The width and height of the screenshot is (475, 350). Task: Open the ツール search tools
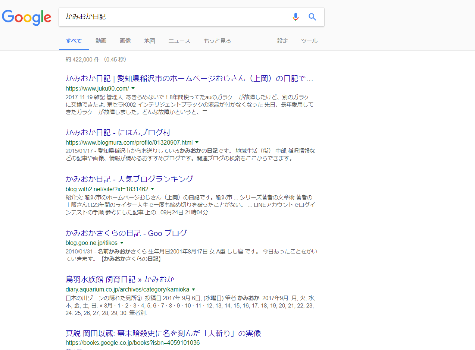tap(309, 41)
